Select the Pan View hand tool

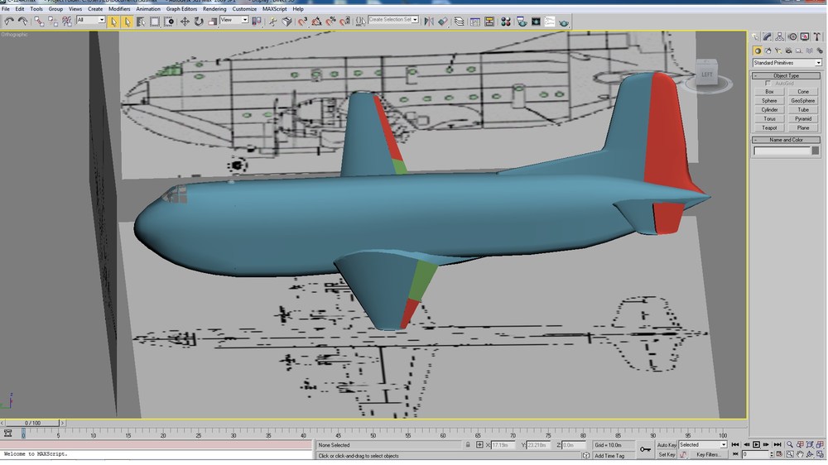[800, 454]
